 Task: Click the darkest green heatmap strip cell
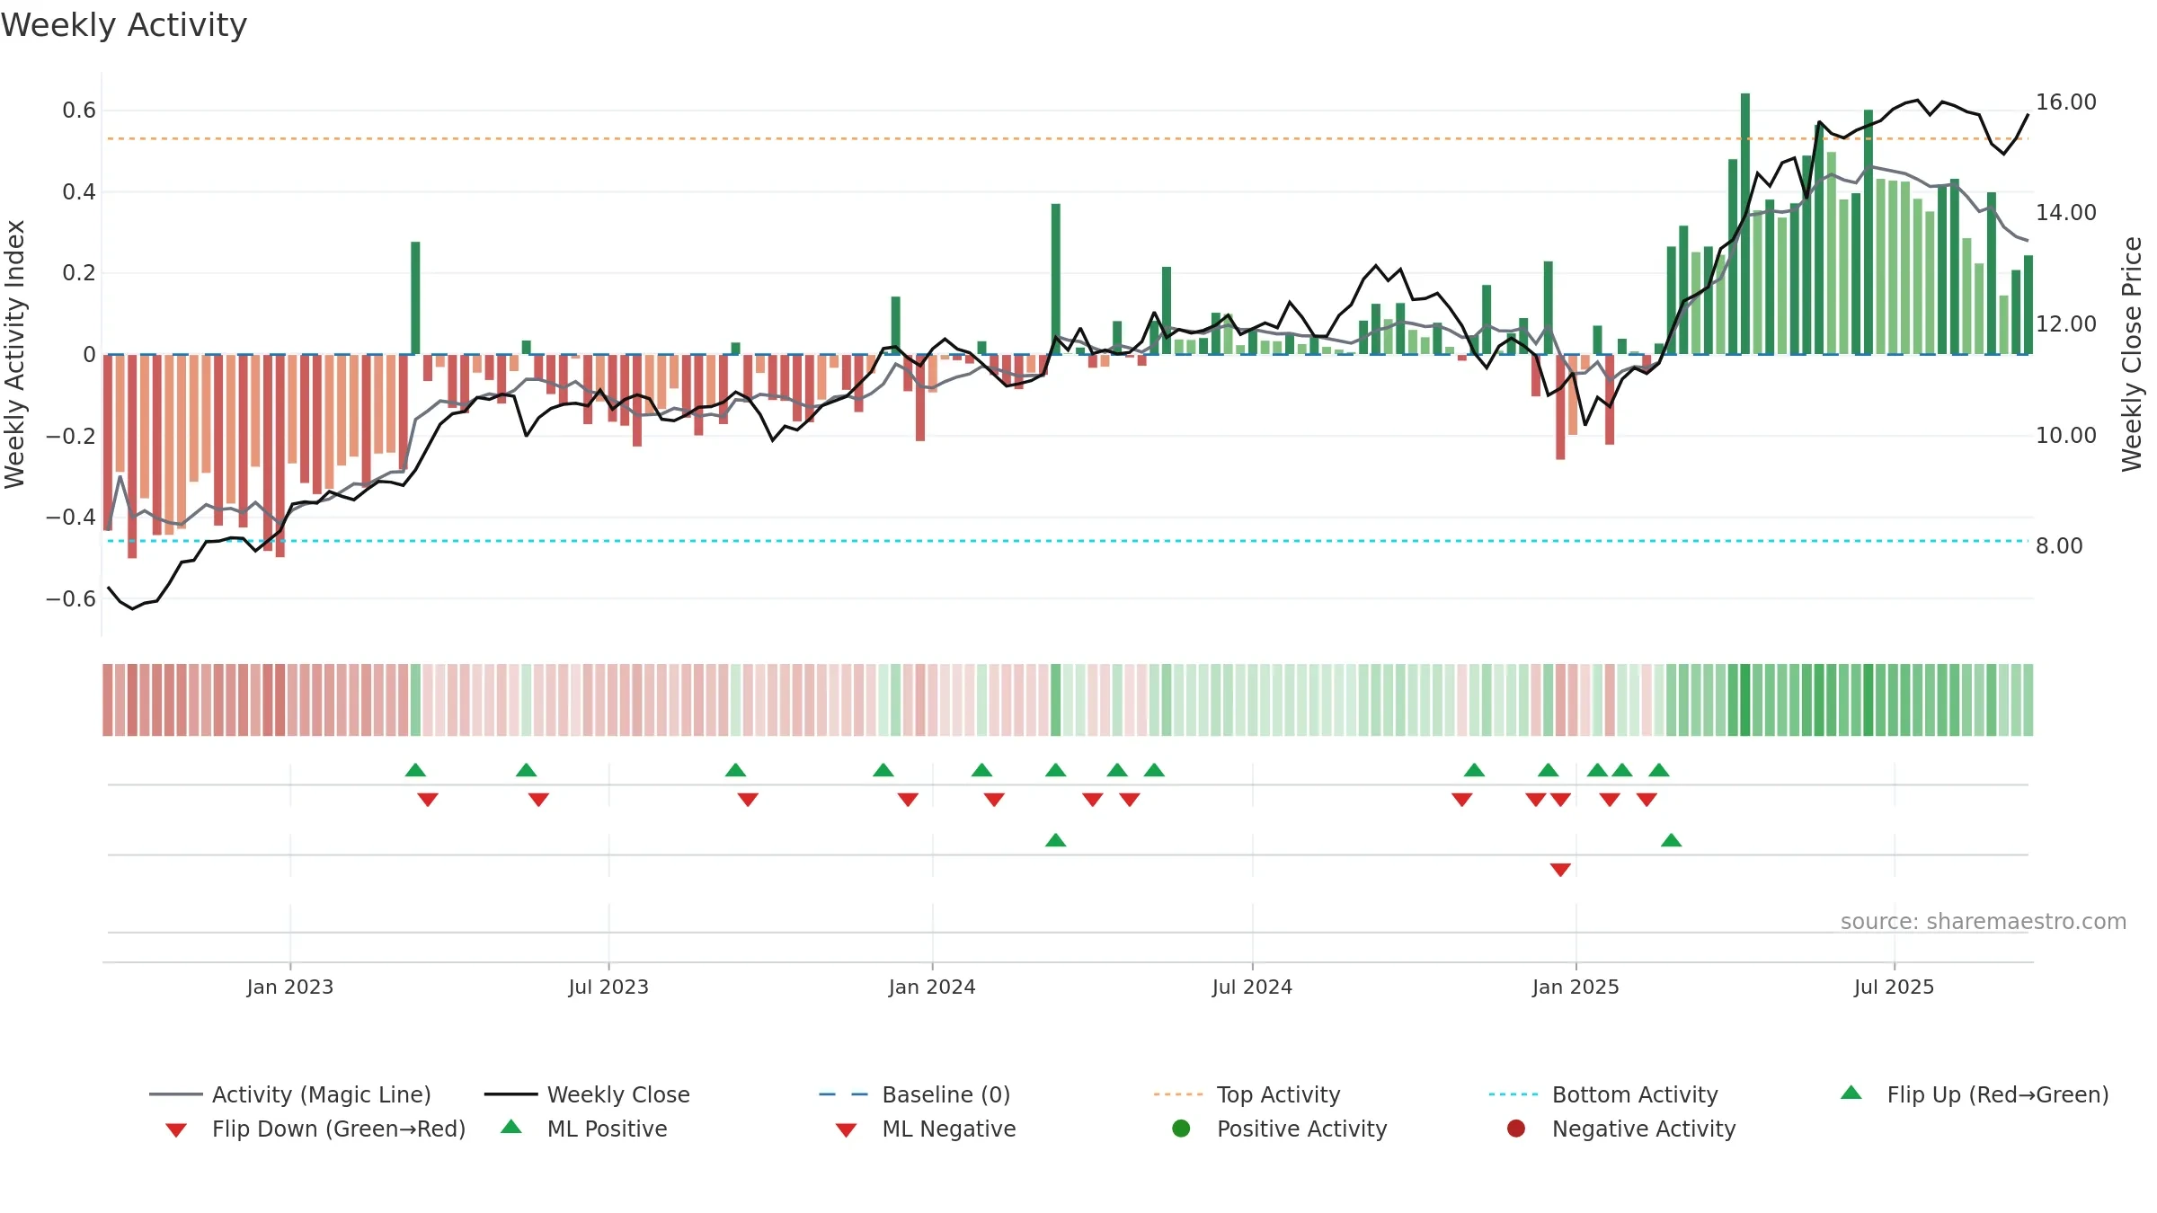tap(1745, 700)
